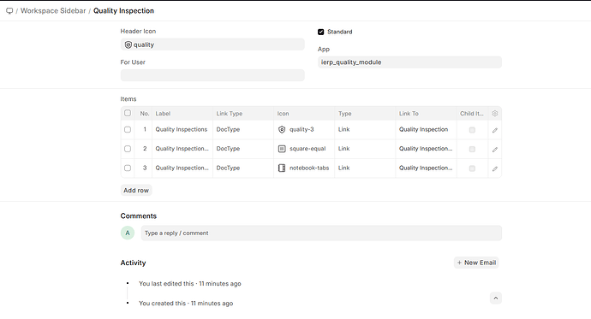Click the user avatar A in comments

click(x=128, y=233)
